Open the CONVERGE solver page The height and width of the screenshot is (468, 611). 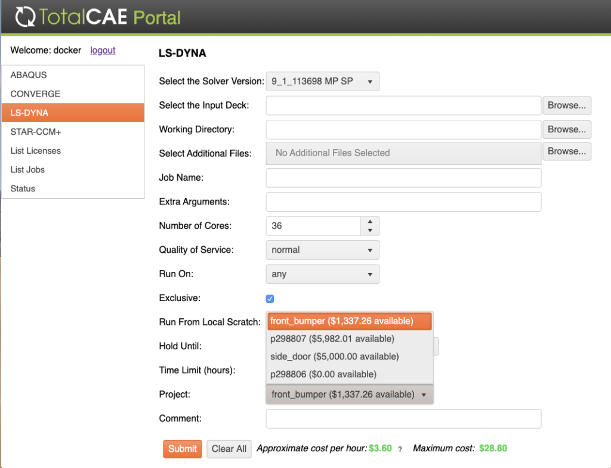pos(36,94)
